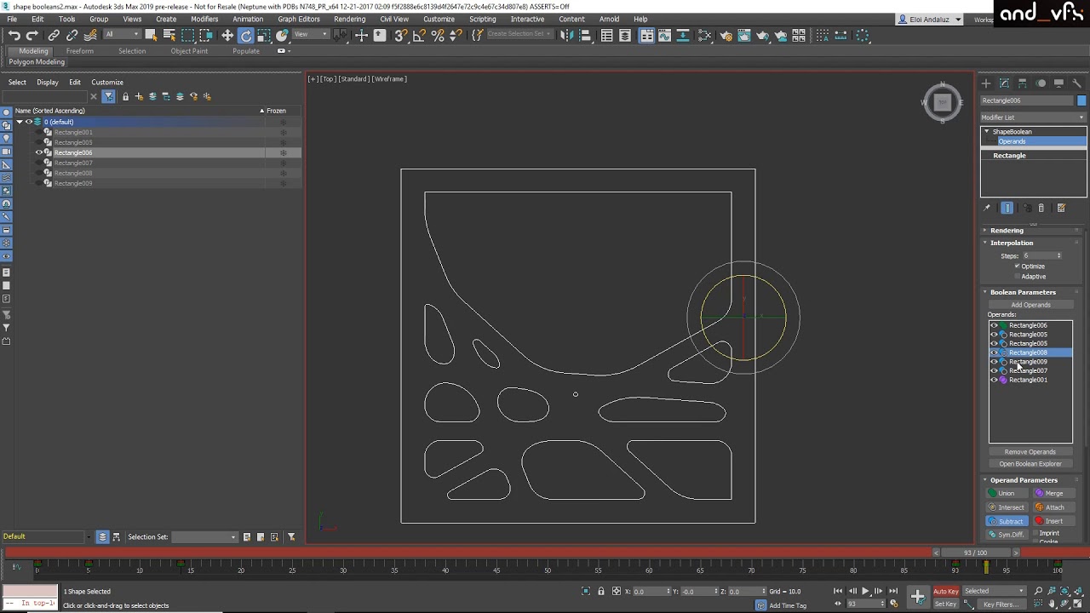This screenshot has width=1090, height=613.
Task: Click the Remove Modifier trash icon
Action: coord(1041,208)
